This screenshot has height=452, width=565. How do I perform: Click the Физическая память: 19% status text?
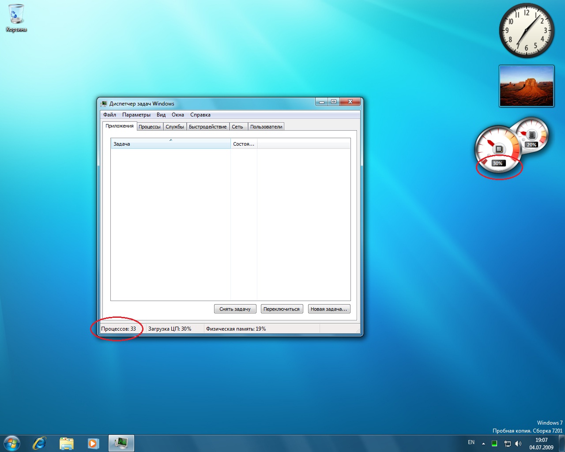click(x=236, y=329)
